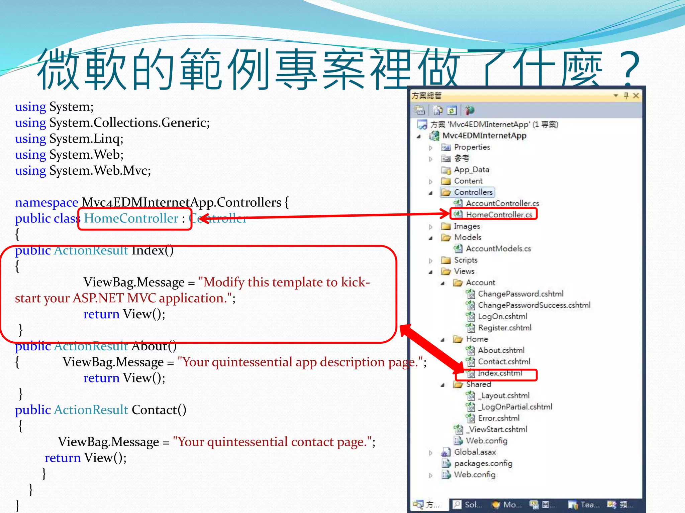Viewport: 685px width, 513px height.
Task: Click the Show All Files toolbar icon
Action: click(437, 110)
